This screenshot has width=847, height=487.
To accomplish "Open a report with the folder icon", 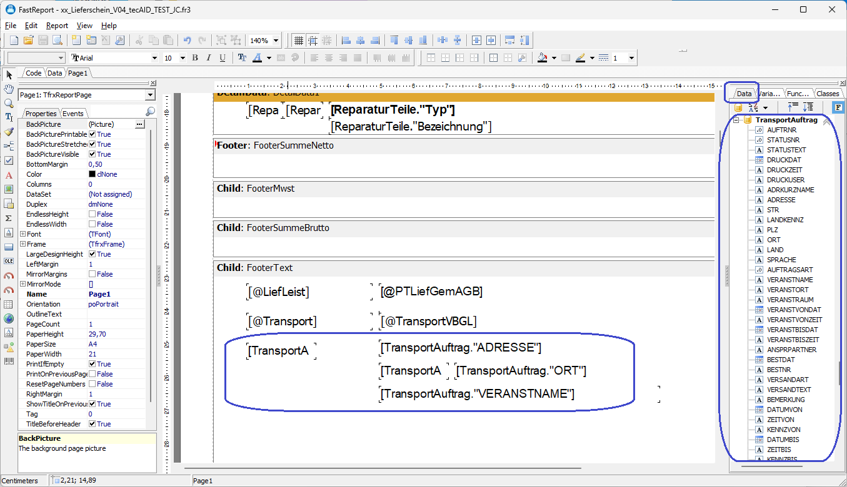I will (28, 40).
